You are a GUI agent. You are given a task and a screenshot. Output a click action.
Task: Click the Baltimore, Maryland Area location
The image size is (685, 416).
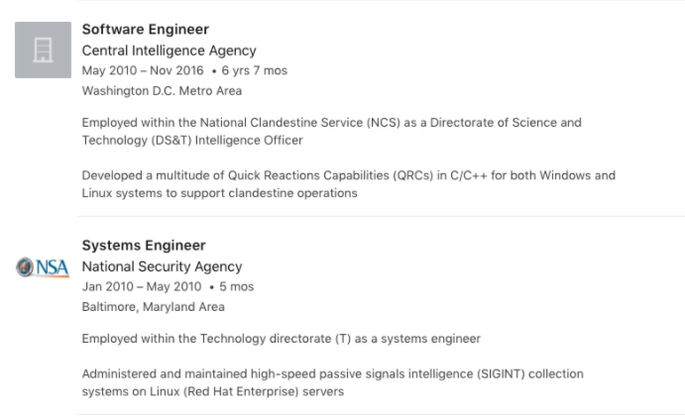click(x=154, y=307)
